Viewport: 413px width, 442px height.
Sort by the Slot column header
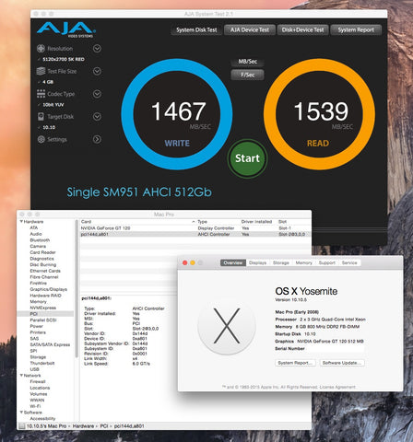[x=294, y=222]
